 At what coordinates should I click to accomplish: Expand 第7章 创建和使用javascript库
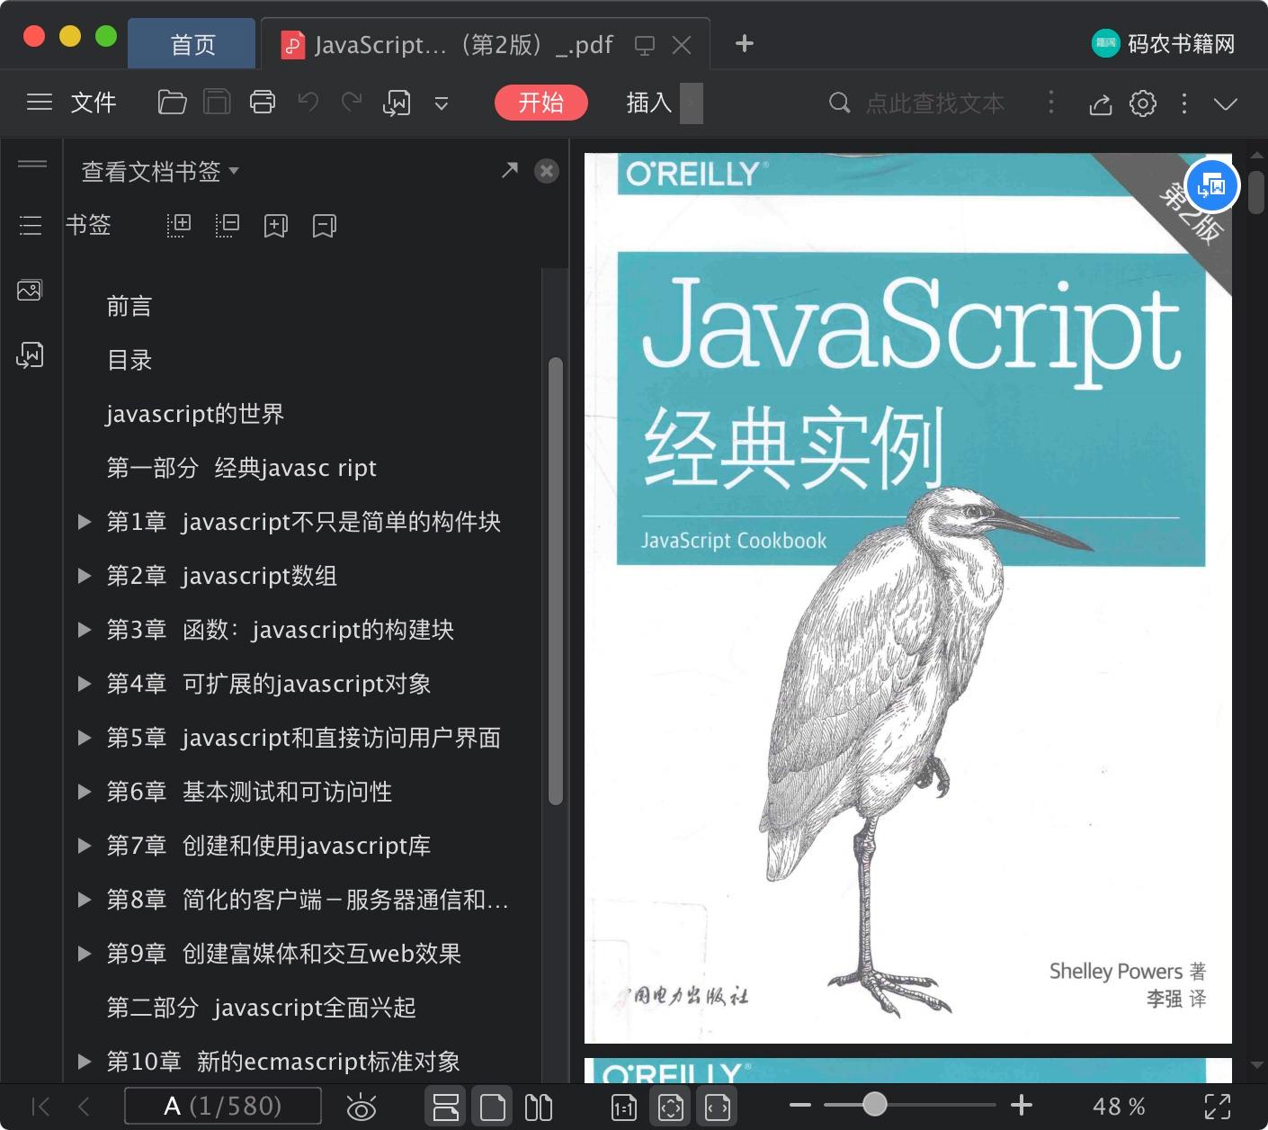pyautogui.click(x=85, y=845)
